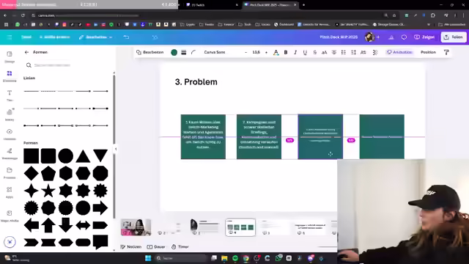Screen dimensions: 469x264
Task: Open the taskbar search box
Action: [181, 258]
